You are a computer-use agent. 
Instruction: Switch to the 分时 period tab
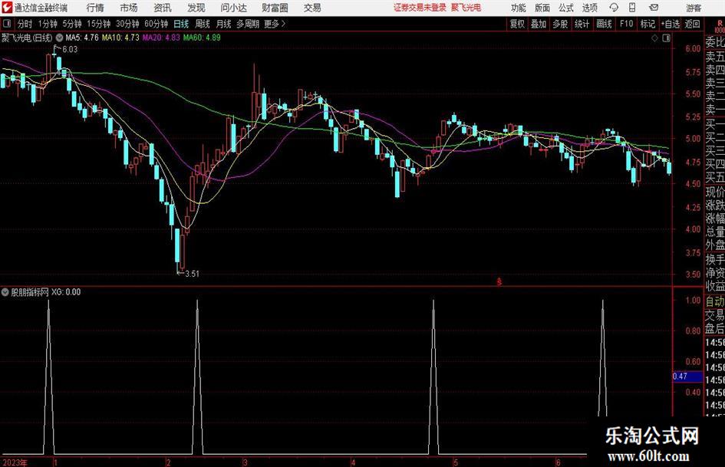25,24
